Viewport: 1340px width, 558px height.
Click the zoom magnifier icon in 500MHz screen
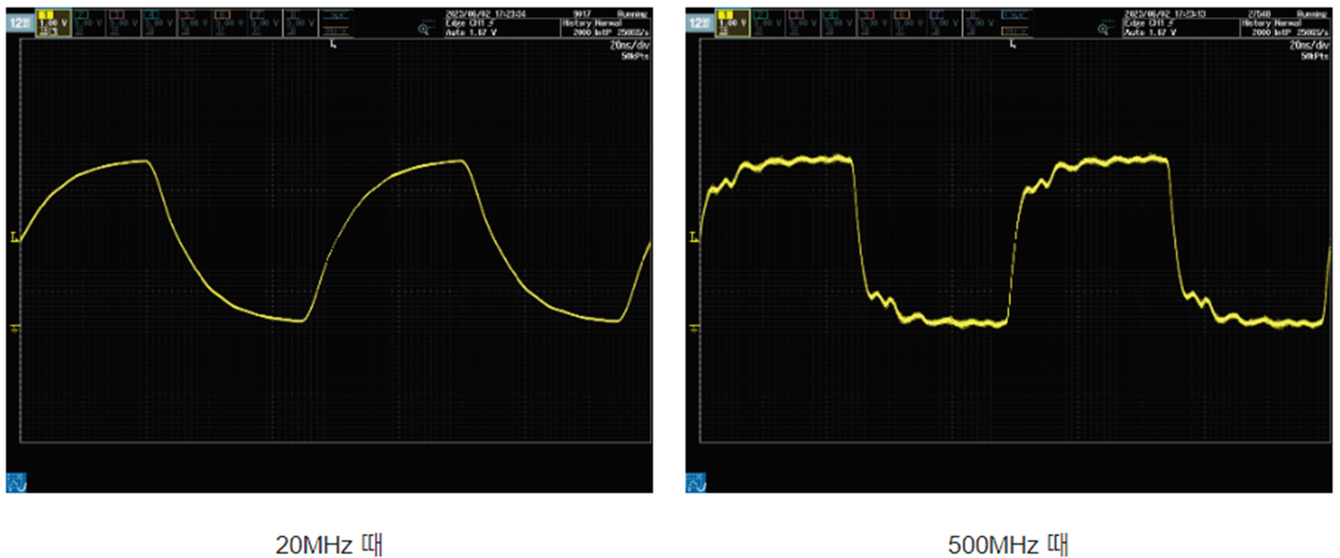(x=1105, y=30)
